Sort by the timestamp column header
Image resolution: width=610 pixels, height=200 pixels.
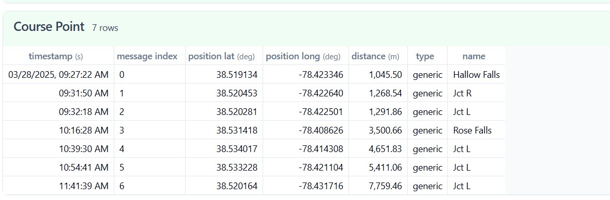(56, 56)
